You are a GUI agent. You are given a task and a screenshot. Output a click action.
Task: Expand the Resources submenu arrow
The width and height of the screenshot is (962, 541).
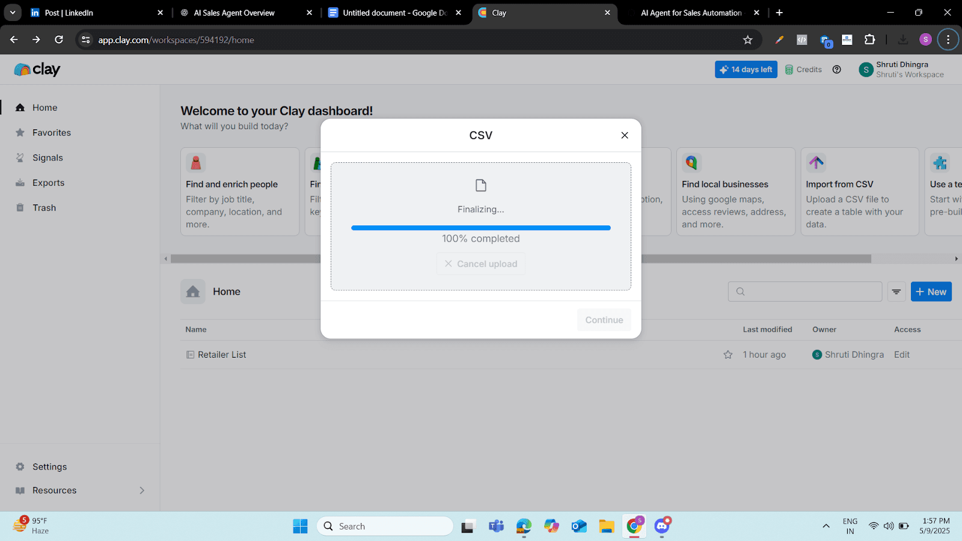pos(142,491)
